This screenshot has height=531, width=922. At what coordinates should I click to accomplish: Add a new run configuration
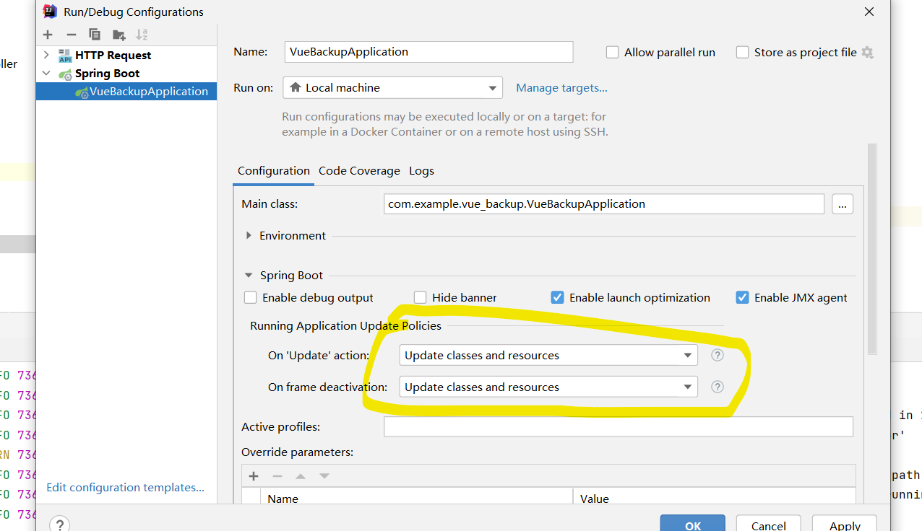[48, 35]
